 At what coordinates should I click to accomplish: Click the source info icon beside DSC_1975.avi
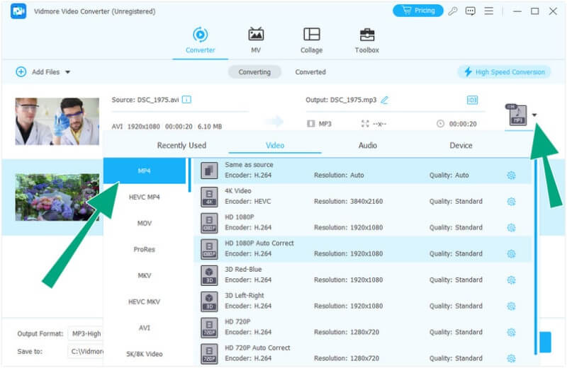point(187,100)
